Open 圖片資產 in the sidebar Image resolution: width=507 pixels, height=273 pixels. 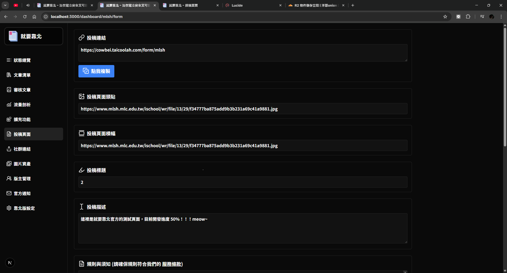[34, 164]
